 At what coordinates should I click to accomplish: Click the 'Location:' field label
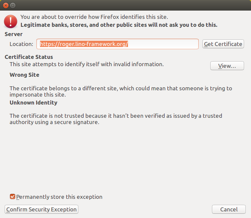pos(21,44)
